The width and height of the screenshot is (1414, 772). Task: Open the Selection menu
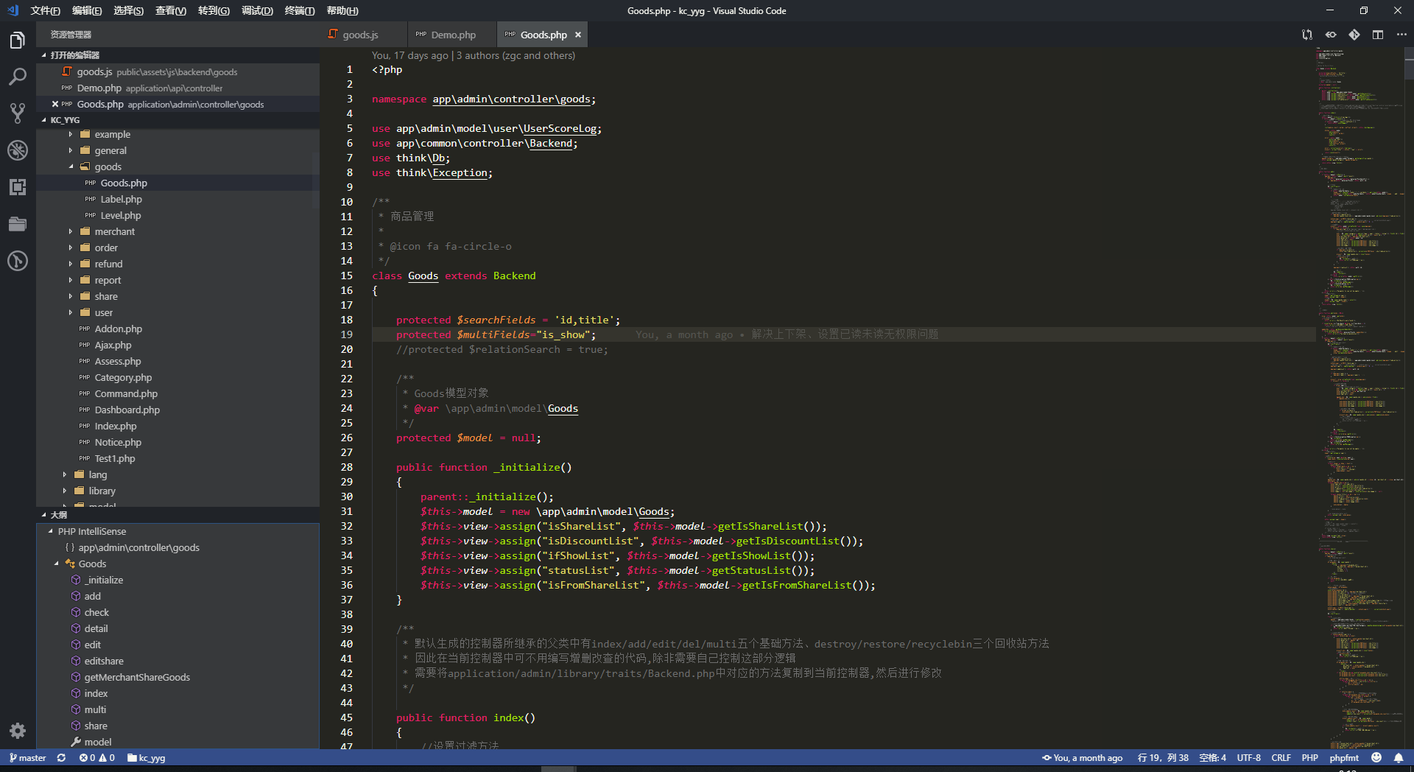(129, 10)
